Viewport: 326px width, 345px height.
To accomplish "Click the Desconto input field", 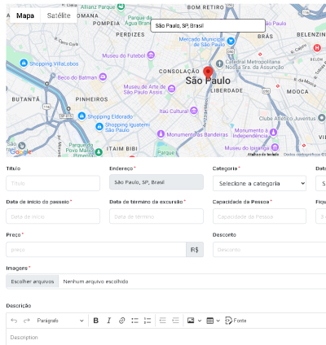I will 270,250.
